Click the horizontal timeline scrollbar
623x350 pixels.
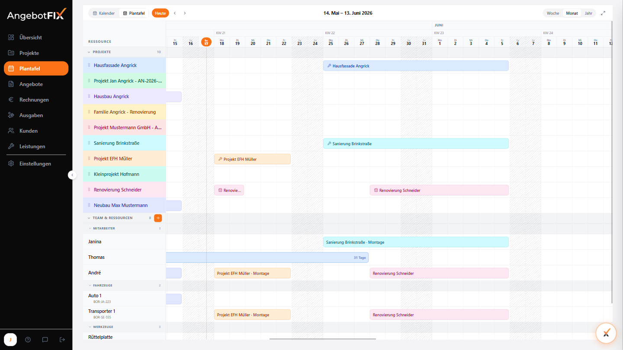[x=323, y=339]
